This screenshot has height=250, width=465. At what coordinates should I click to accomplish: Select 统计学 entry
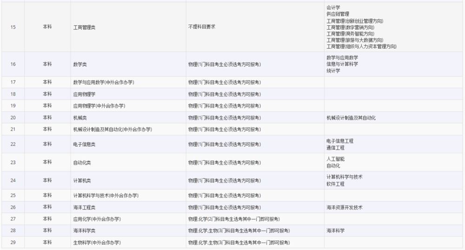coord(333,71)
